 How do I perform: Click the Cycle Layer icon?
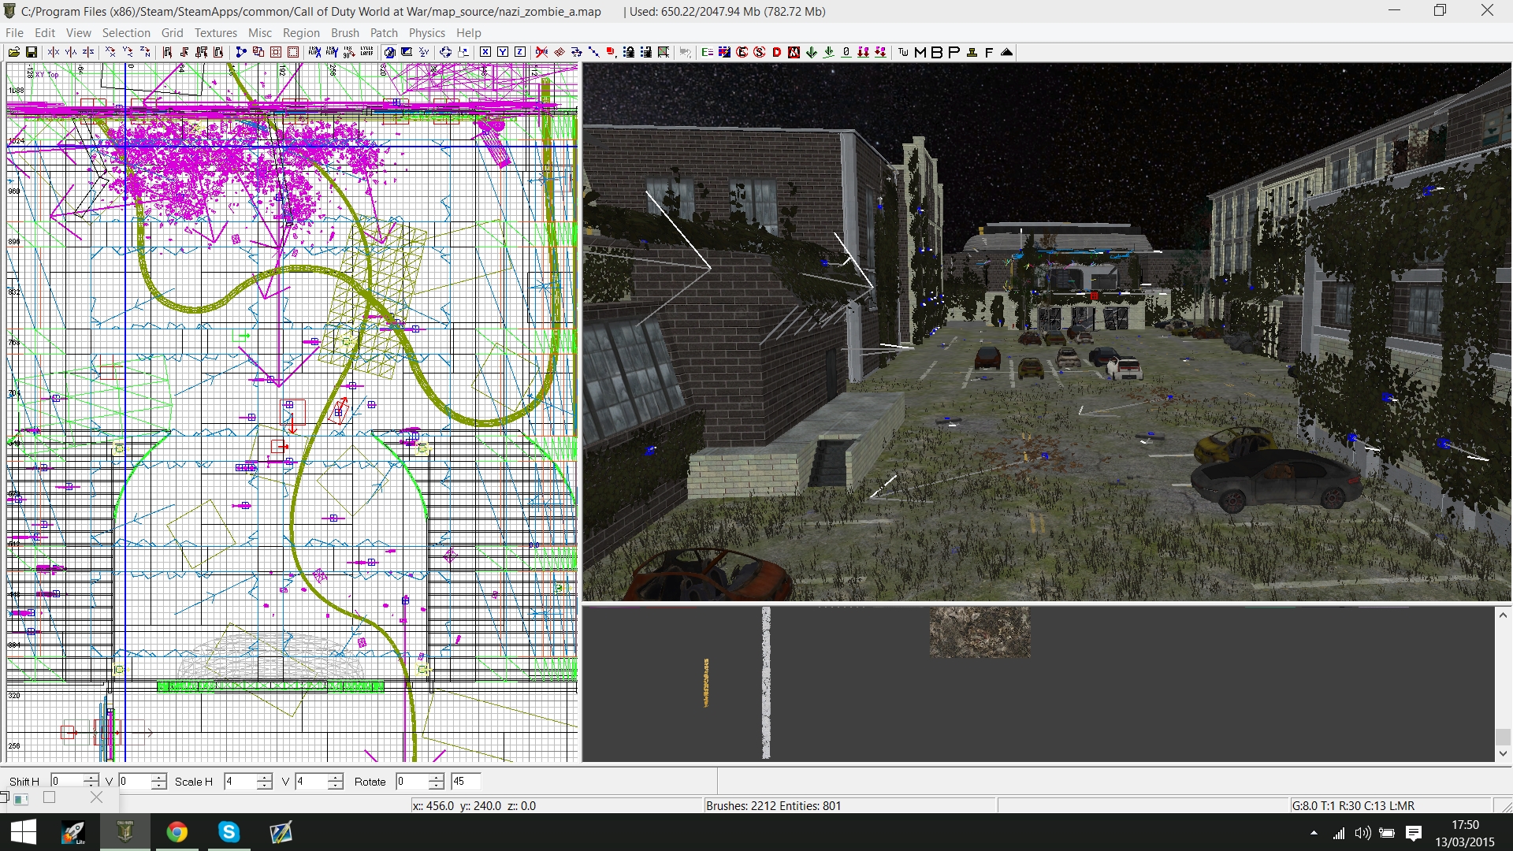point(366,52)
